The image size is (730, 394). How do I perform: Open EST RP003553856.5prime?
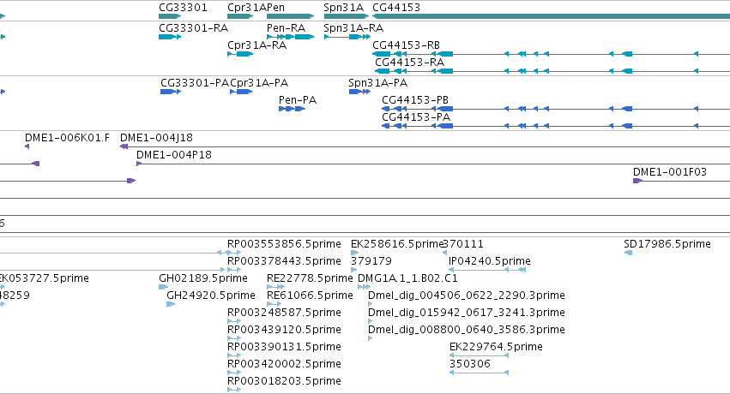click(234, 253)
